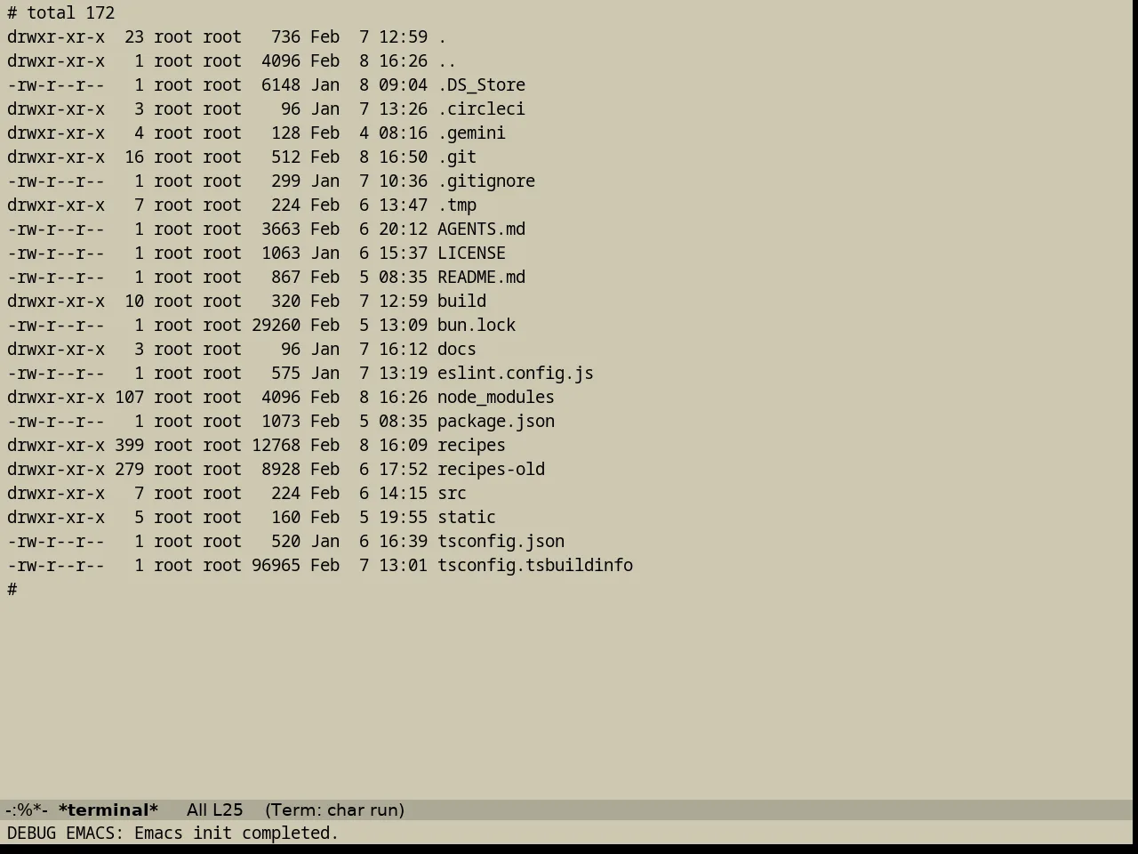Select README.md file name

(x=481, y=278)
